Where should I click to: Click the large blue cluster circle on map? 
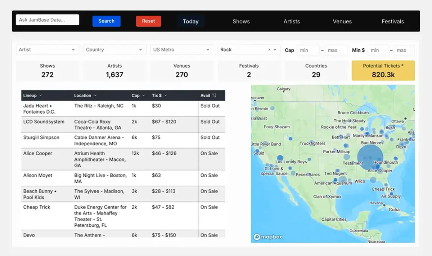click(370, 156)
